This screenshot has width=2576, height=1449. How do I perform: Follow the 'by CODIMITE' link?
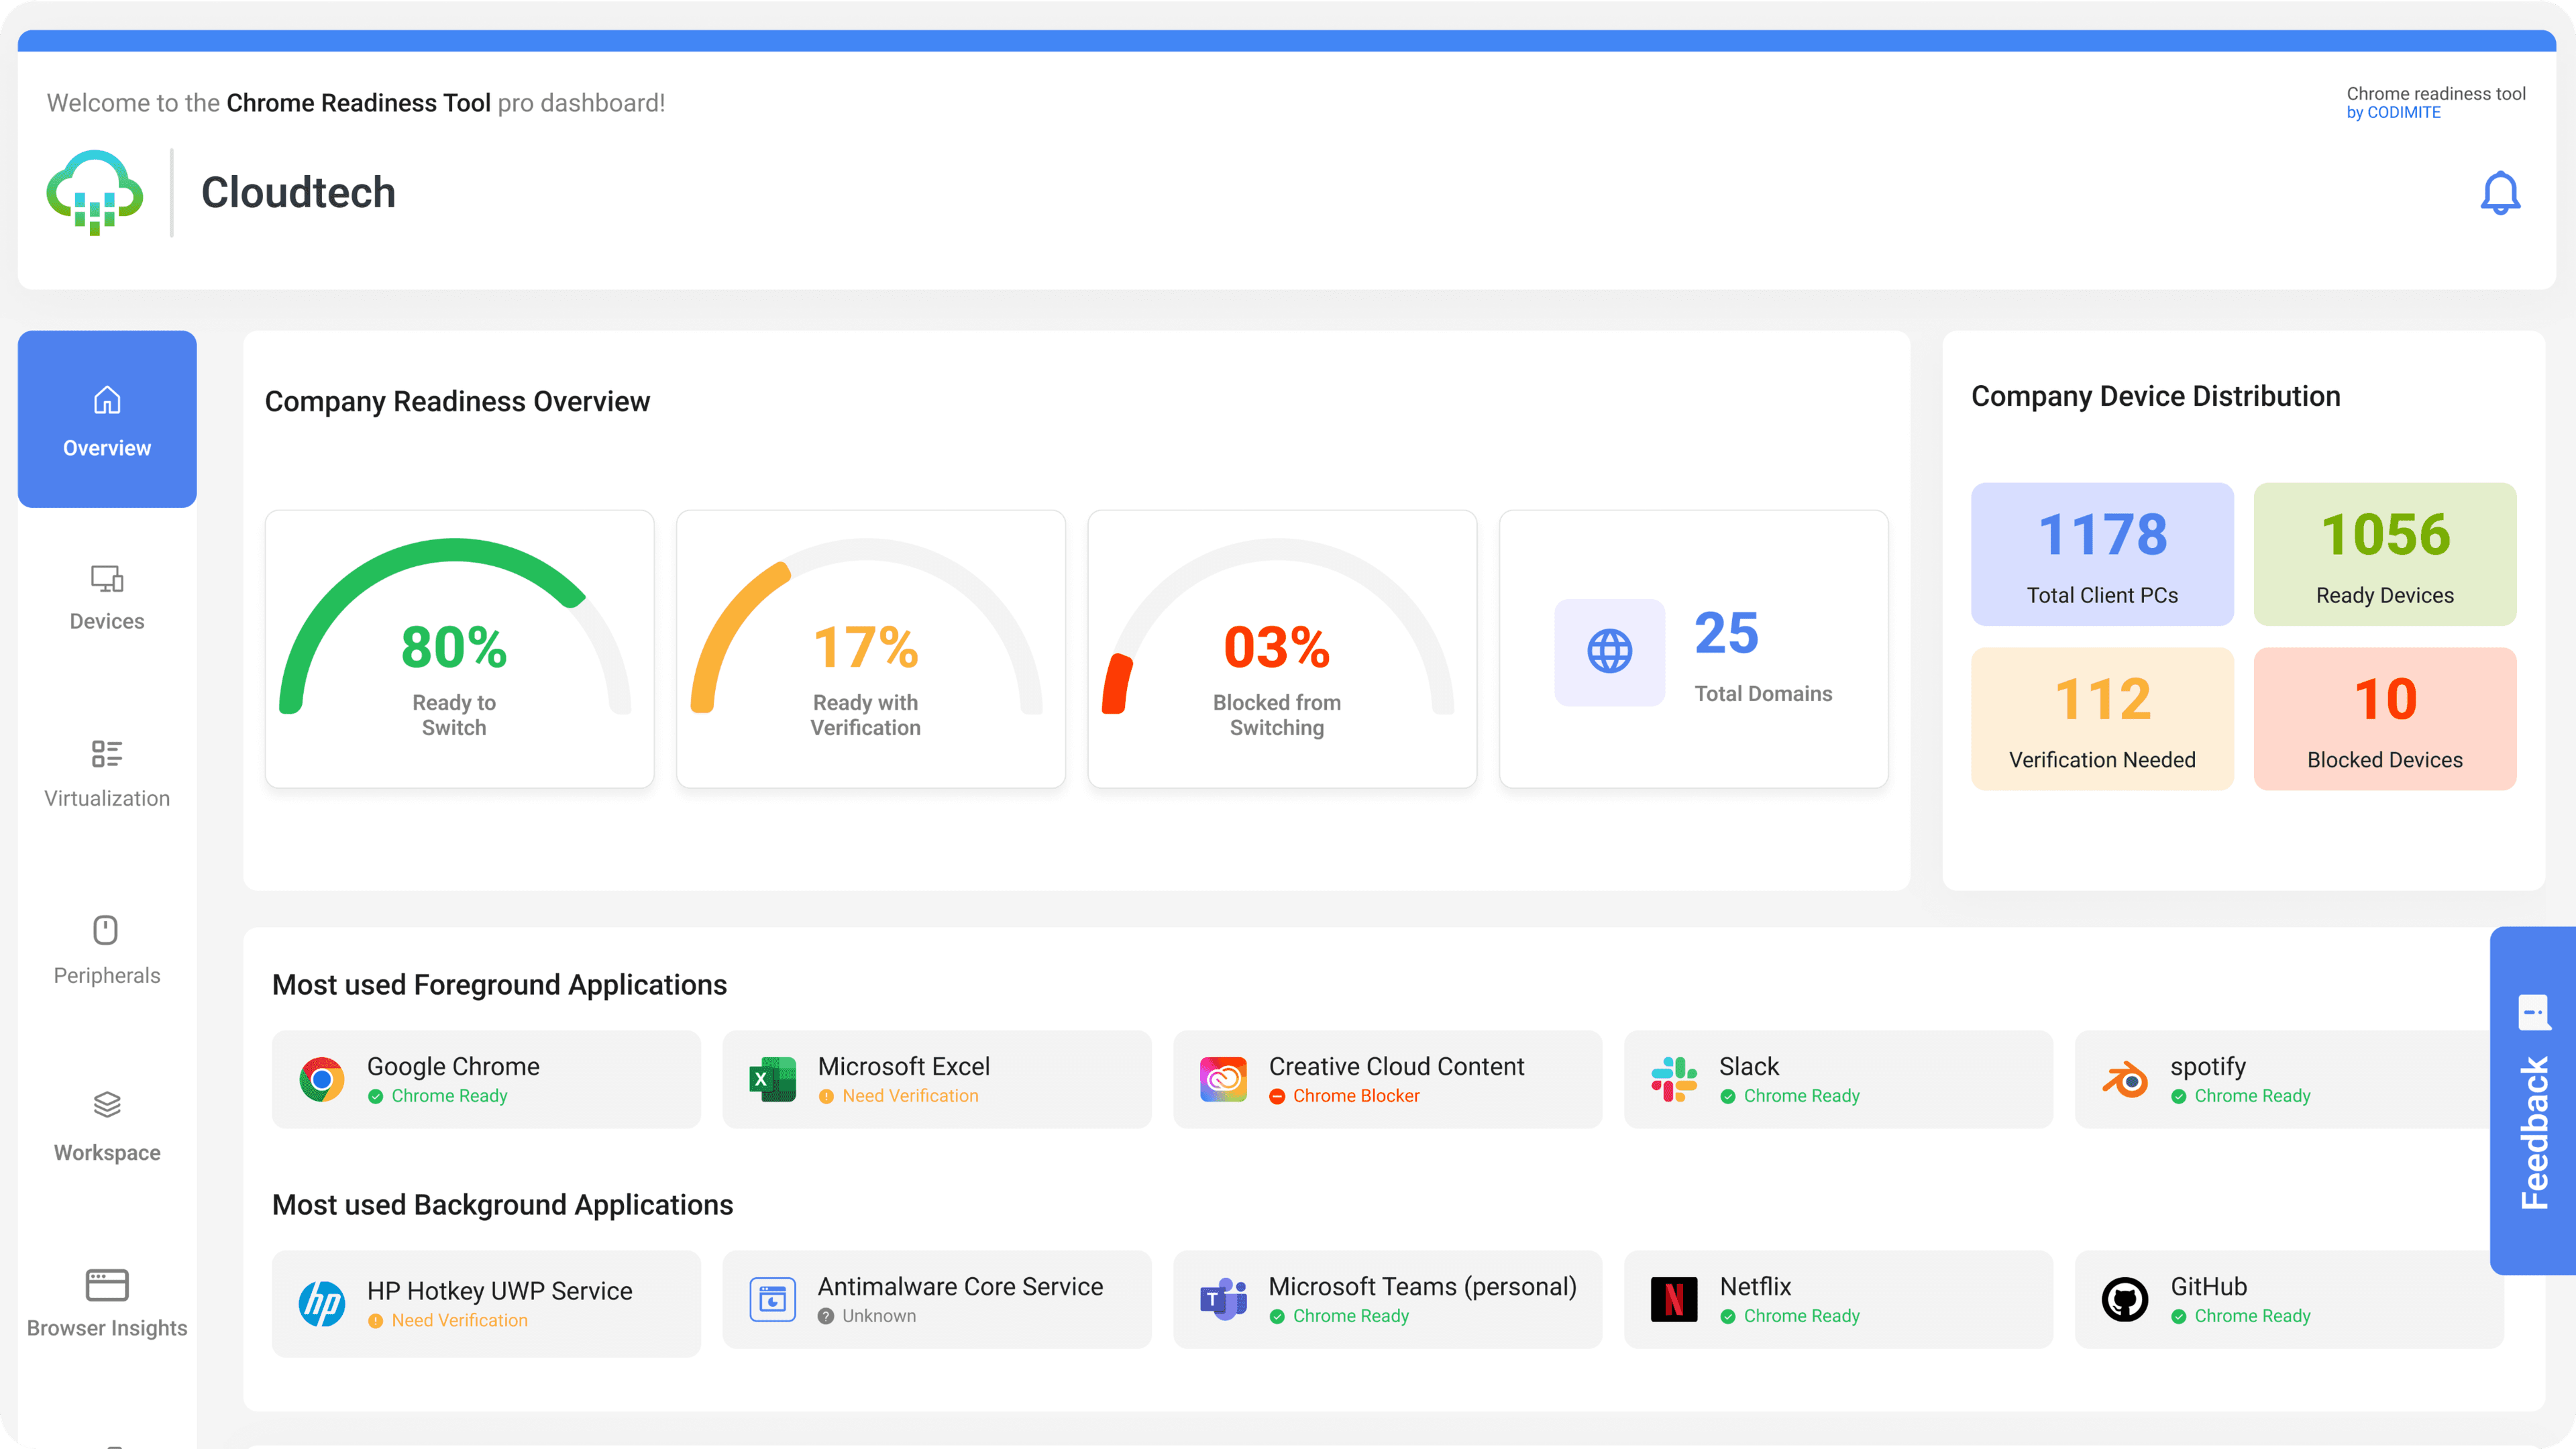[2393, 113]
